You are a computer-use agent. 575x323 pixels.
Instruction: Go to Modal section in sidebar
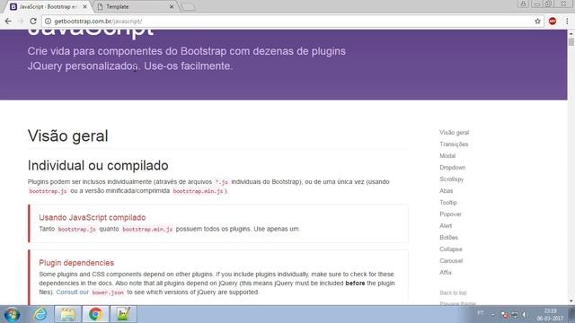pyautogui.click(x=447, y=156)
